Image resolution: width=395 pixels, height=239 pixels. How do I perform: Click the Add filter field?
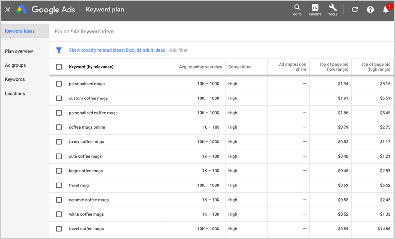tap(178, 50)
